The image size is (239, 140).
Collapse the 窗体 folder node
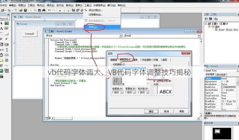tap(209, 27)
